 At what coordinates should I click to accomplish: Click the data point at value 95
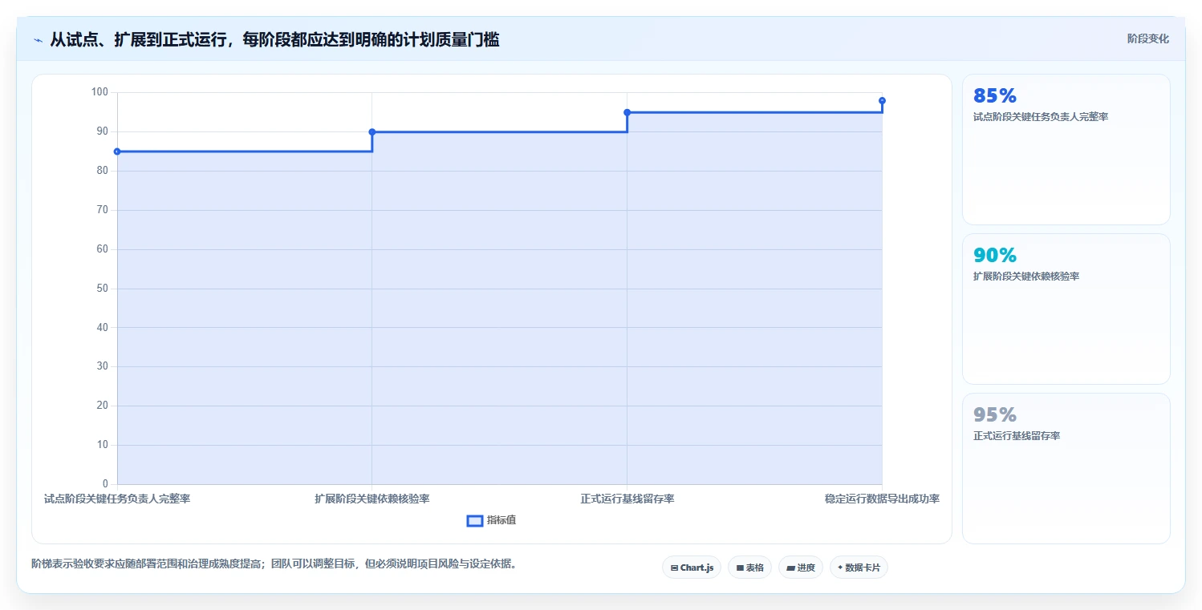click(627, 112)
